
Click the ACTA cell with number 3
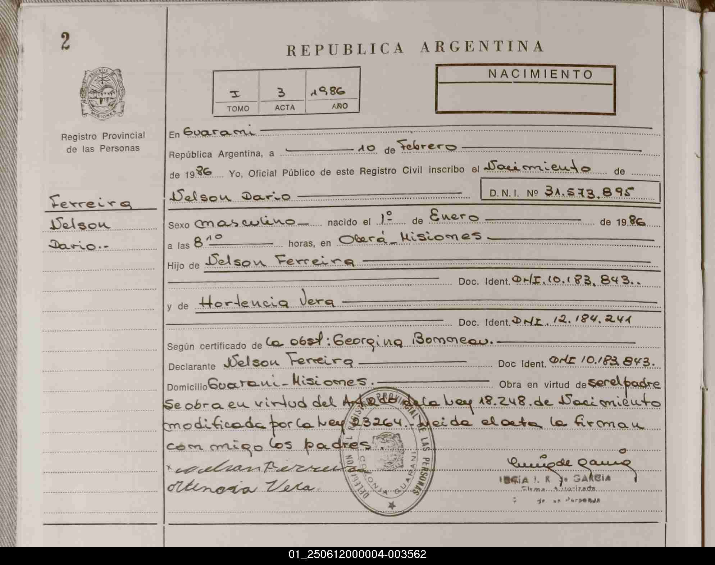click(x=282, y=93)
